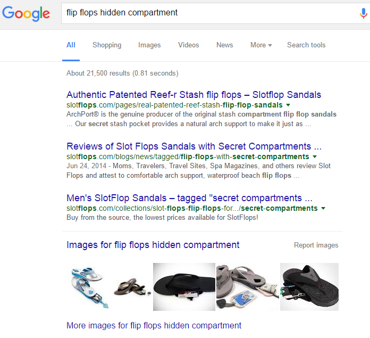Switch to the Shopping tab

click(107, 45)
